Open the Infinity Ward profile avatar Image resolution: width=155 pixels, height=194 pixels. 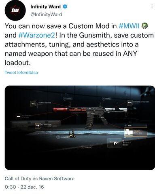point(15,11)
